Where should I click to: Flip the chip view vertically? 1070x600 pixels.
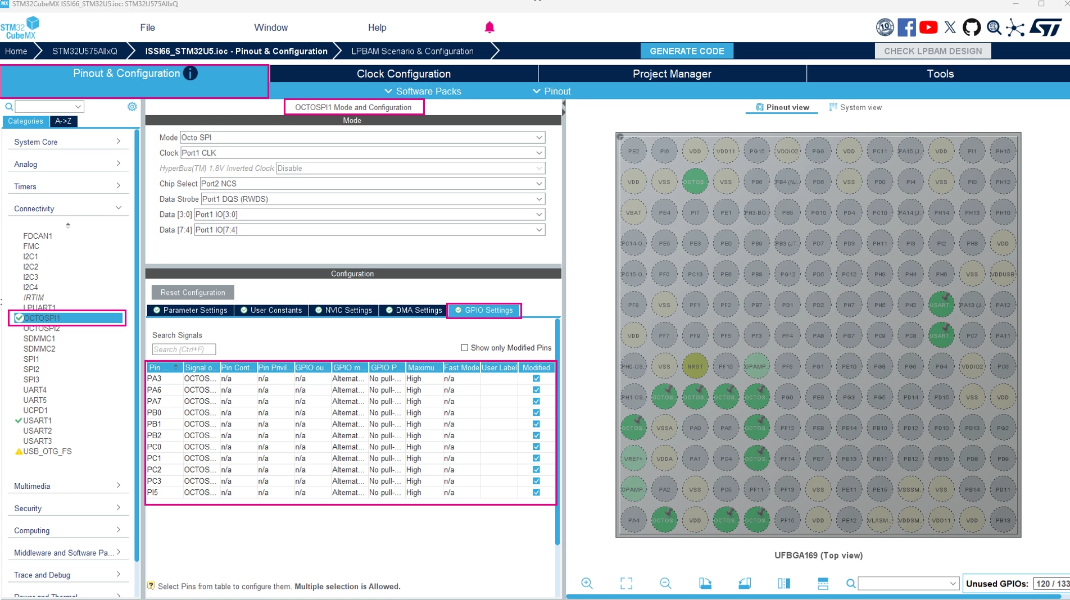pos(823,583)
